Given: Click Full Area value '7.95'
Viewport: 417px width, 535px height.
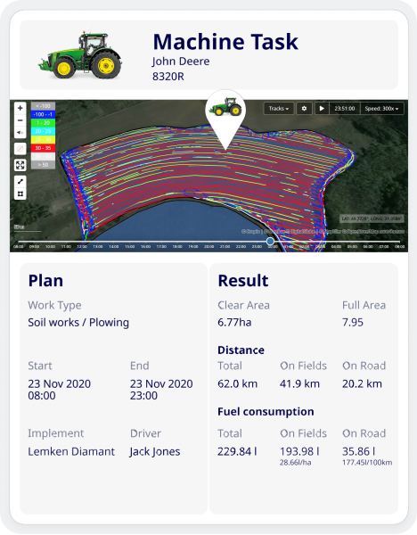Looking at the screenshot, I should click(x=353, y=323).
